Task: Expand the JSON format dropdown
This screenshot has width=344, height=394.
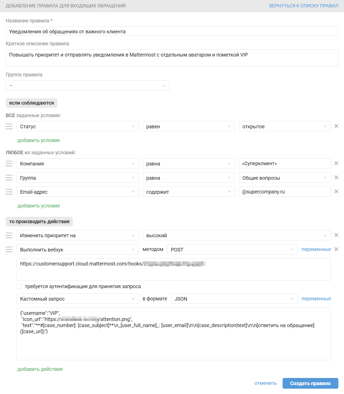Action: [x=234, y=299]
